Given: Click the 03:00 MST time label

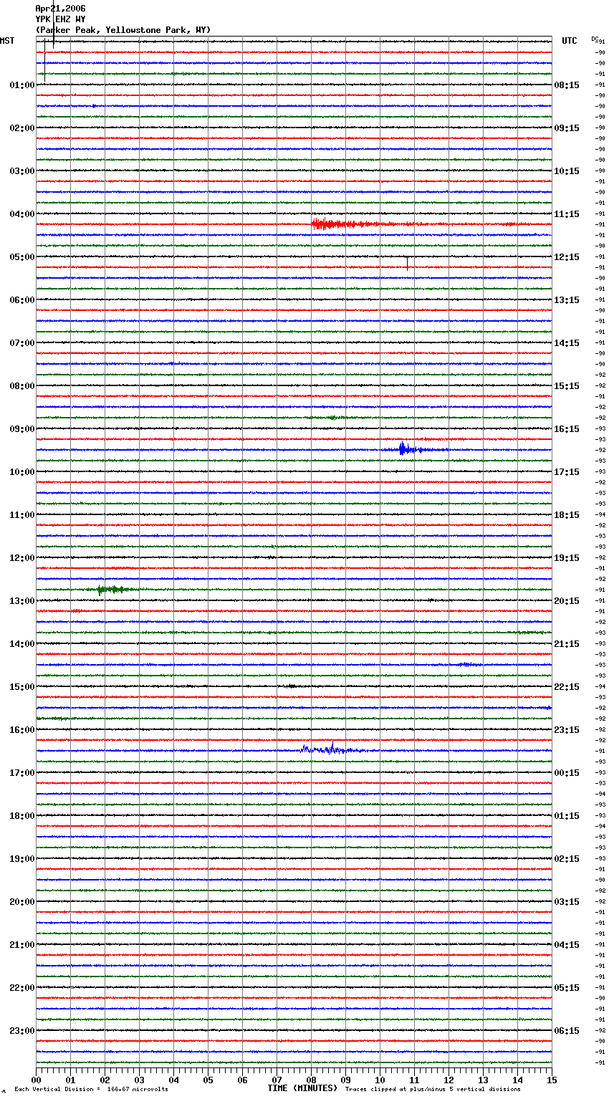Looking at the screenshot, I should coord(22,171).
